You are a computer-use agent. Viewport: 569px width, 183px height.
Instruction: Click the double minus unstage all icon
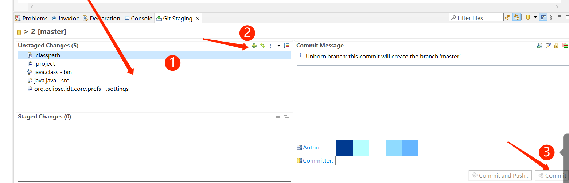point(286,117)
